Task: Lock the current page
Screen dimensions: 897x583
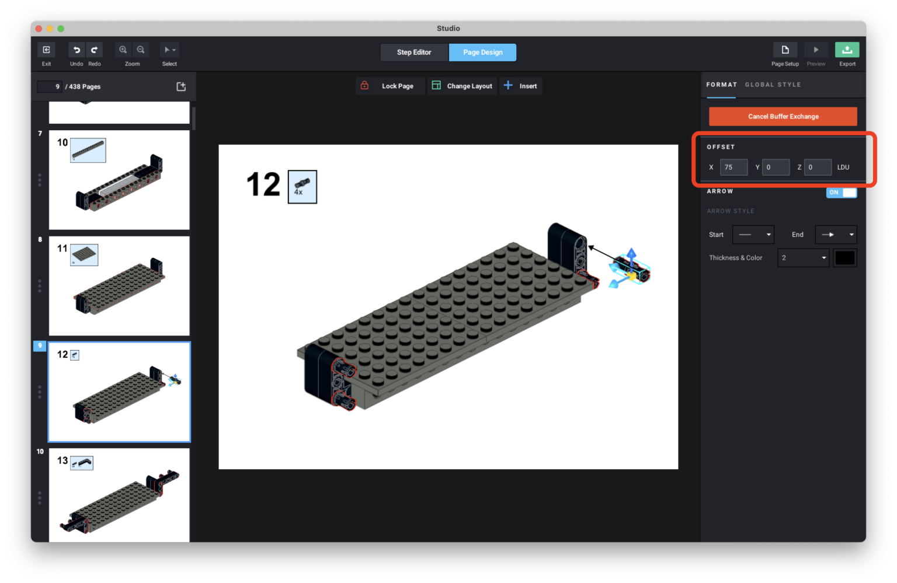Action: 390,86
